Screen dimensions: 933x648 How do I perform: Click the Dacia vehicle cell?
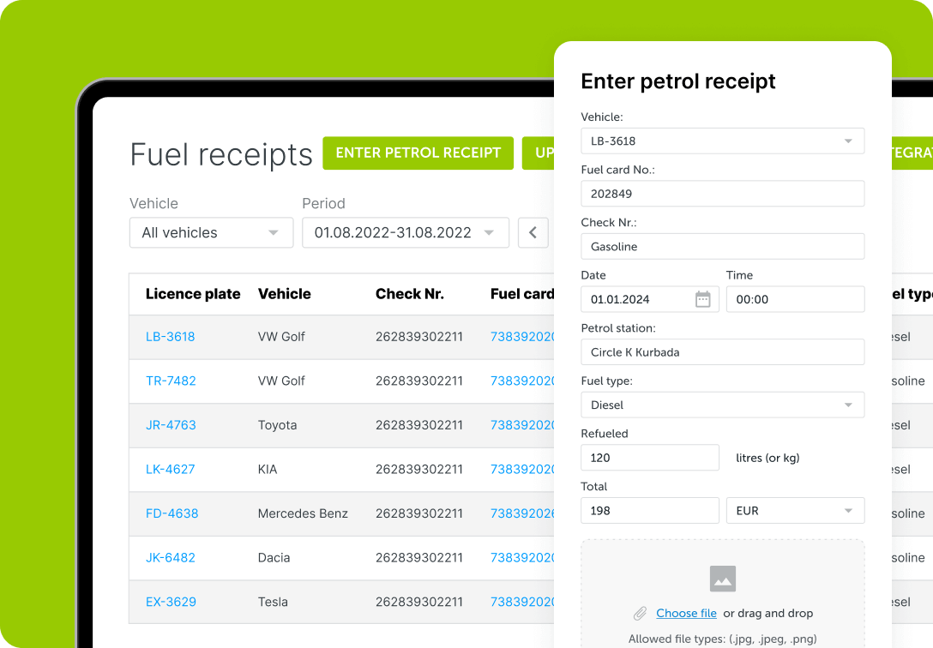274,558
